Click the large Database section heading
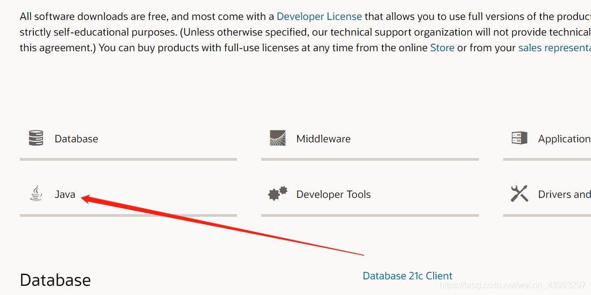This screenshot has width=591, height=295. pos(55,280)
